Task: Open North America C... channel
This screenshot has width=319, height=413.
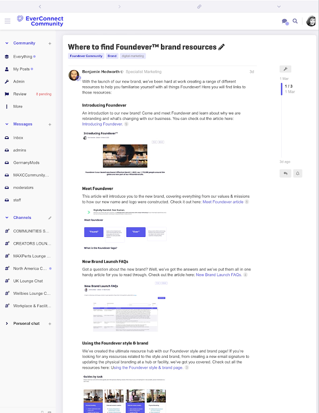Action: (x=28, y=268)
